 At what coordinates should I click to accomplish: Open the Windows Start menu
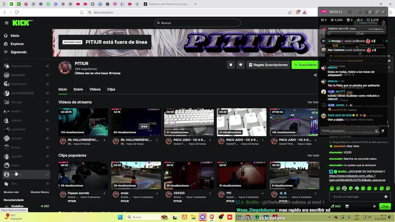point(120,217)
